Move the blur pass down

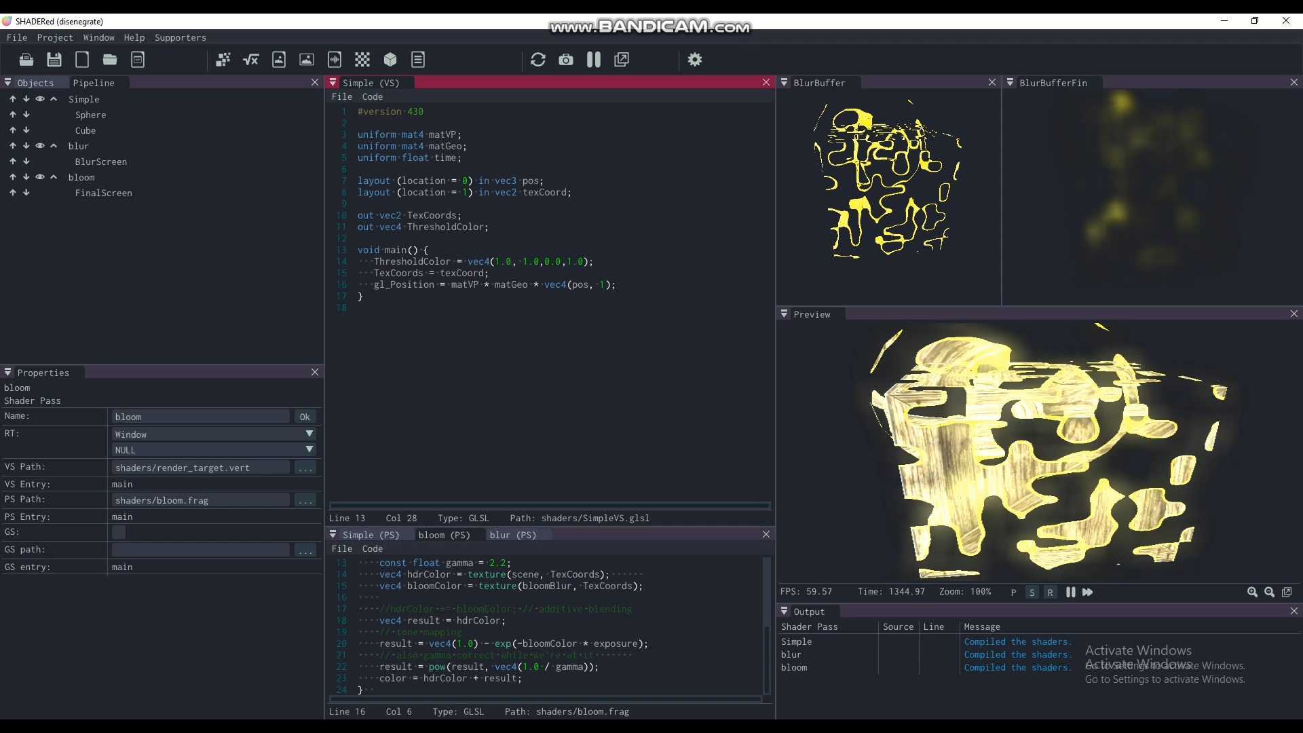point(26,146)
